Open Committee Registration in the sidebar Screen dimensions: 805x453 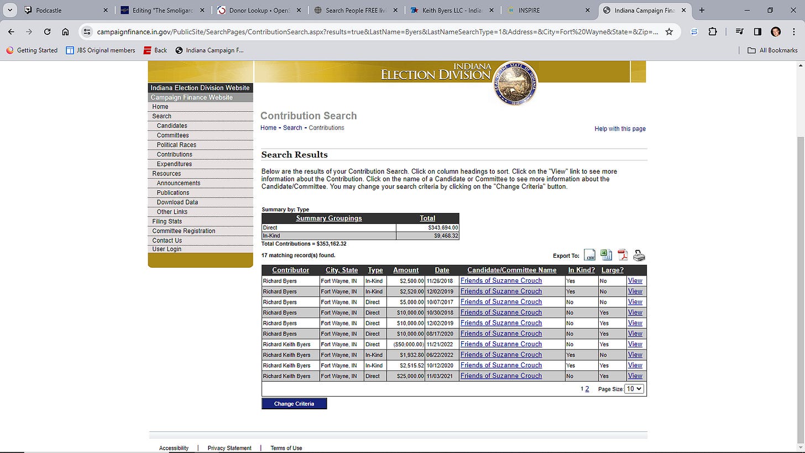pos(184,231)
